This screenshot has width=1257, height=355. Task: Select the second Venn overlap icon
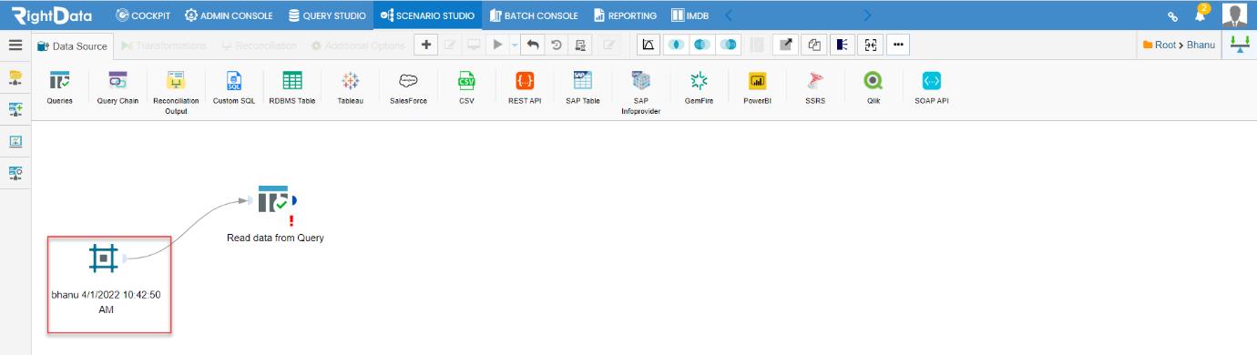click(701, 45)
